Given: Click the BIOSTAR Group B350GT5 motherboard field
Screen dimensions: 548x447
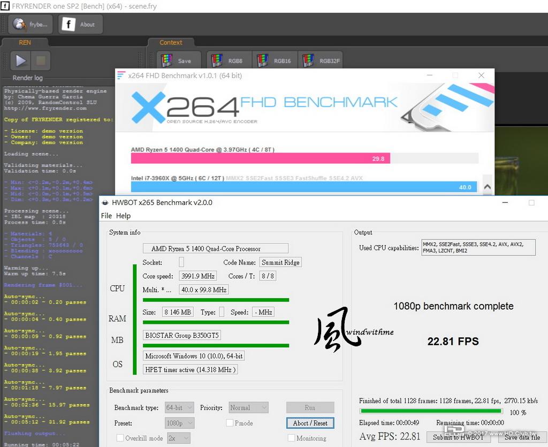Looking at the screenshot, I should point(182,335).
